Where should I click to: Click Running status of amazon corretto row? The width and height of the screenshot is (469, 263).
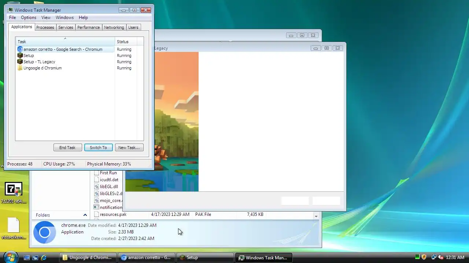pyautogui.click(x=124, y=49)
